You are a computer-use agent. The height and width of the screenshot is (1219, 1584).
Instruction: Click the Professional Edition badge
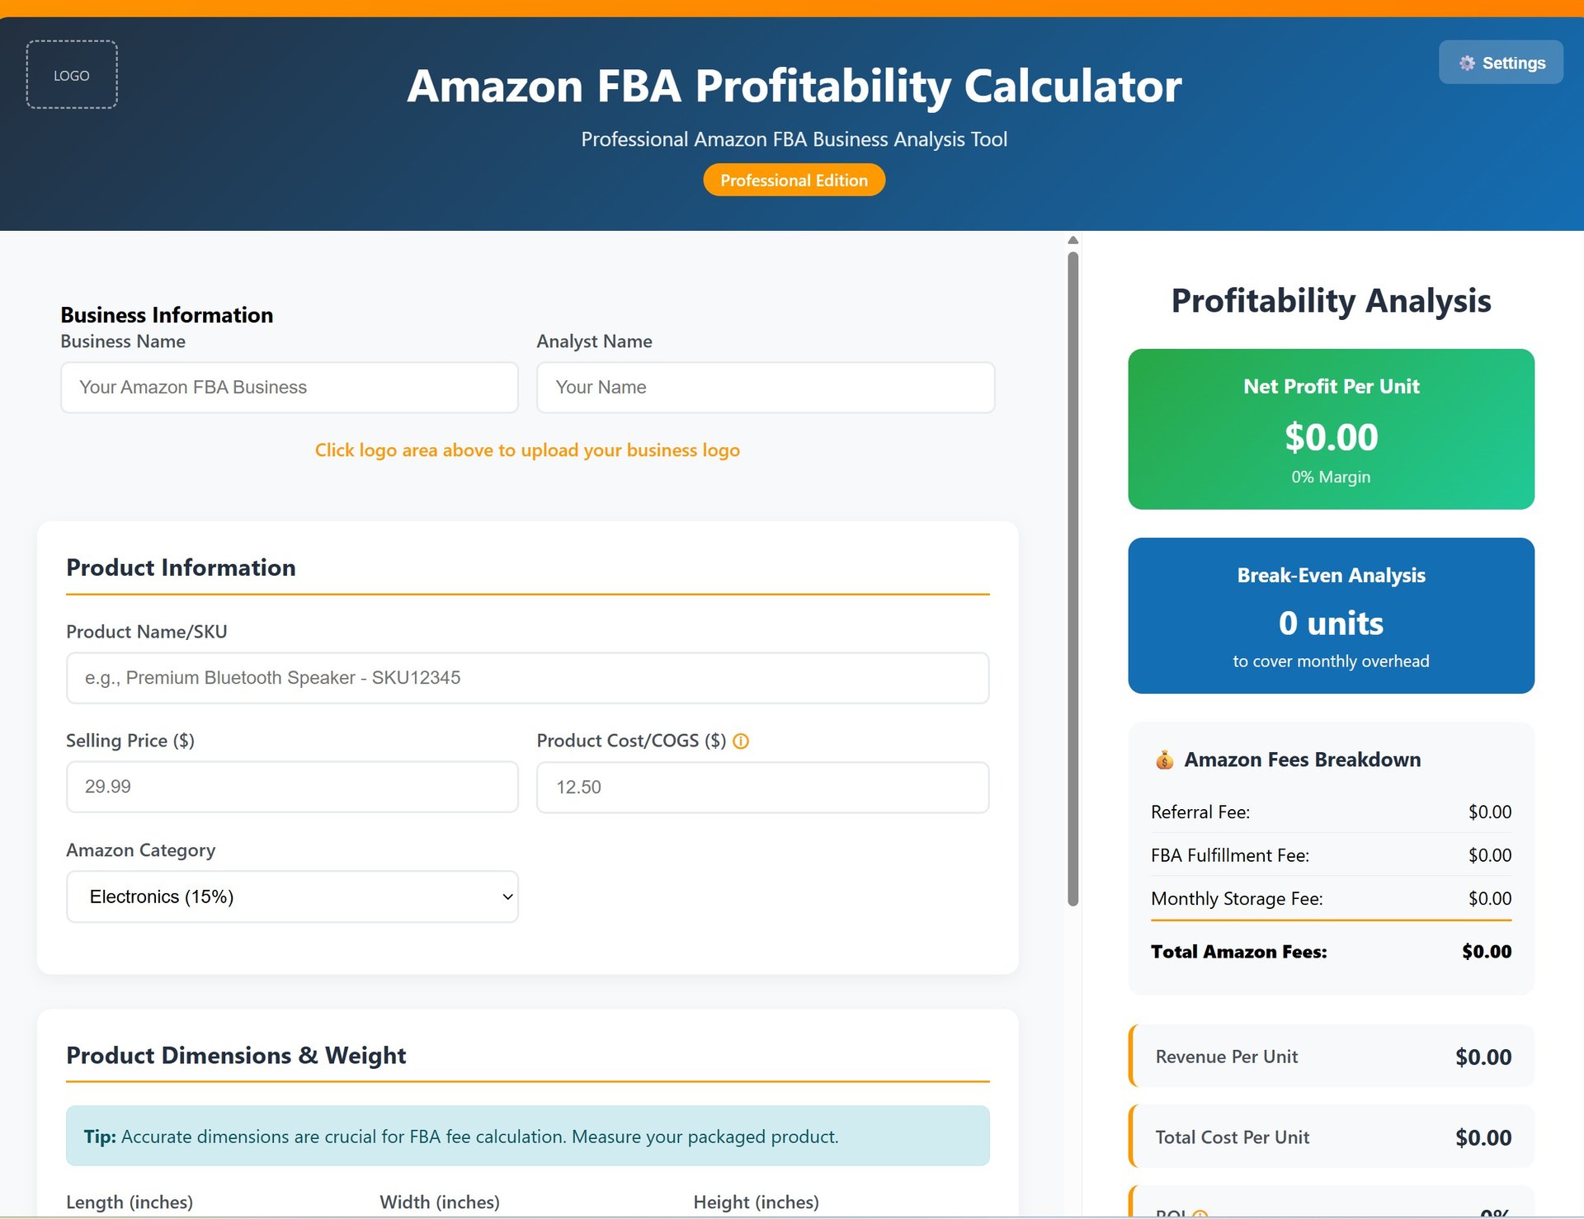pos(794,181)
